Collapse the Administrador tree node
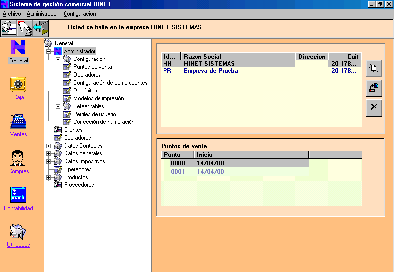Viewport: 394px width, 272px height. click(x=48, y=51)
